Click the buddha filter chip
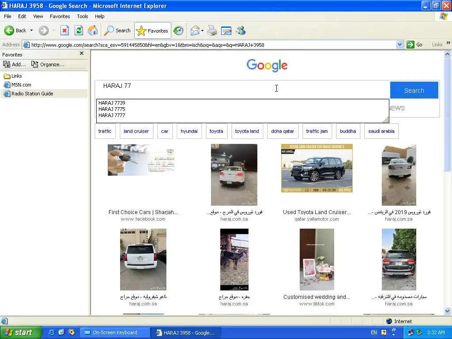Image resolution: width=452 pixels, height=339 pixels. (x=348, y=131)
